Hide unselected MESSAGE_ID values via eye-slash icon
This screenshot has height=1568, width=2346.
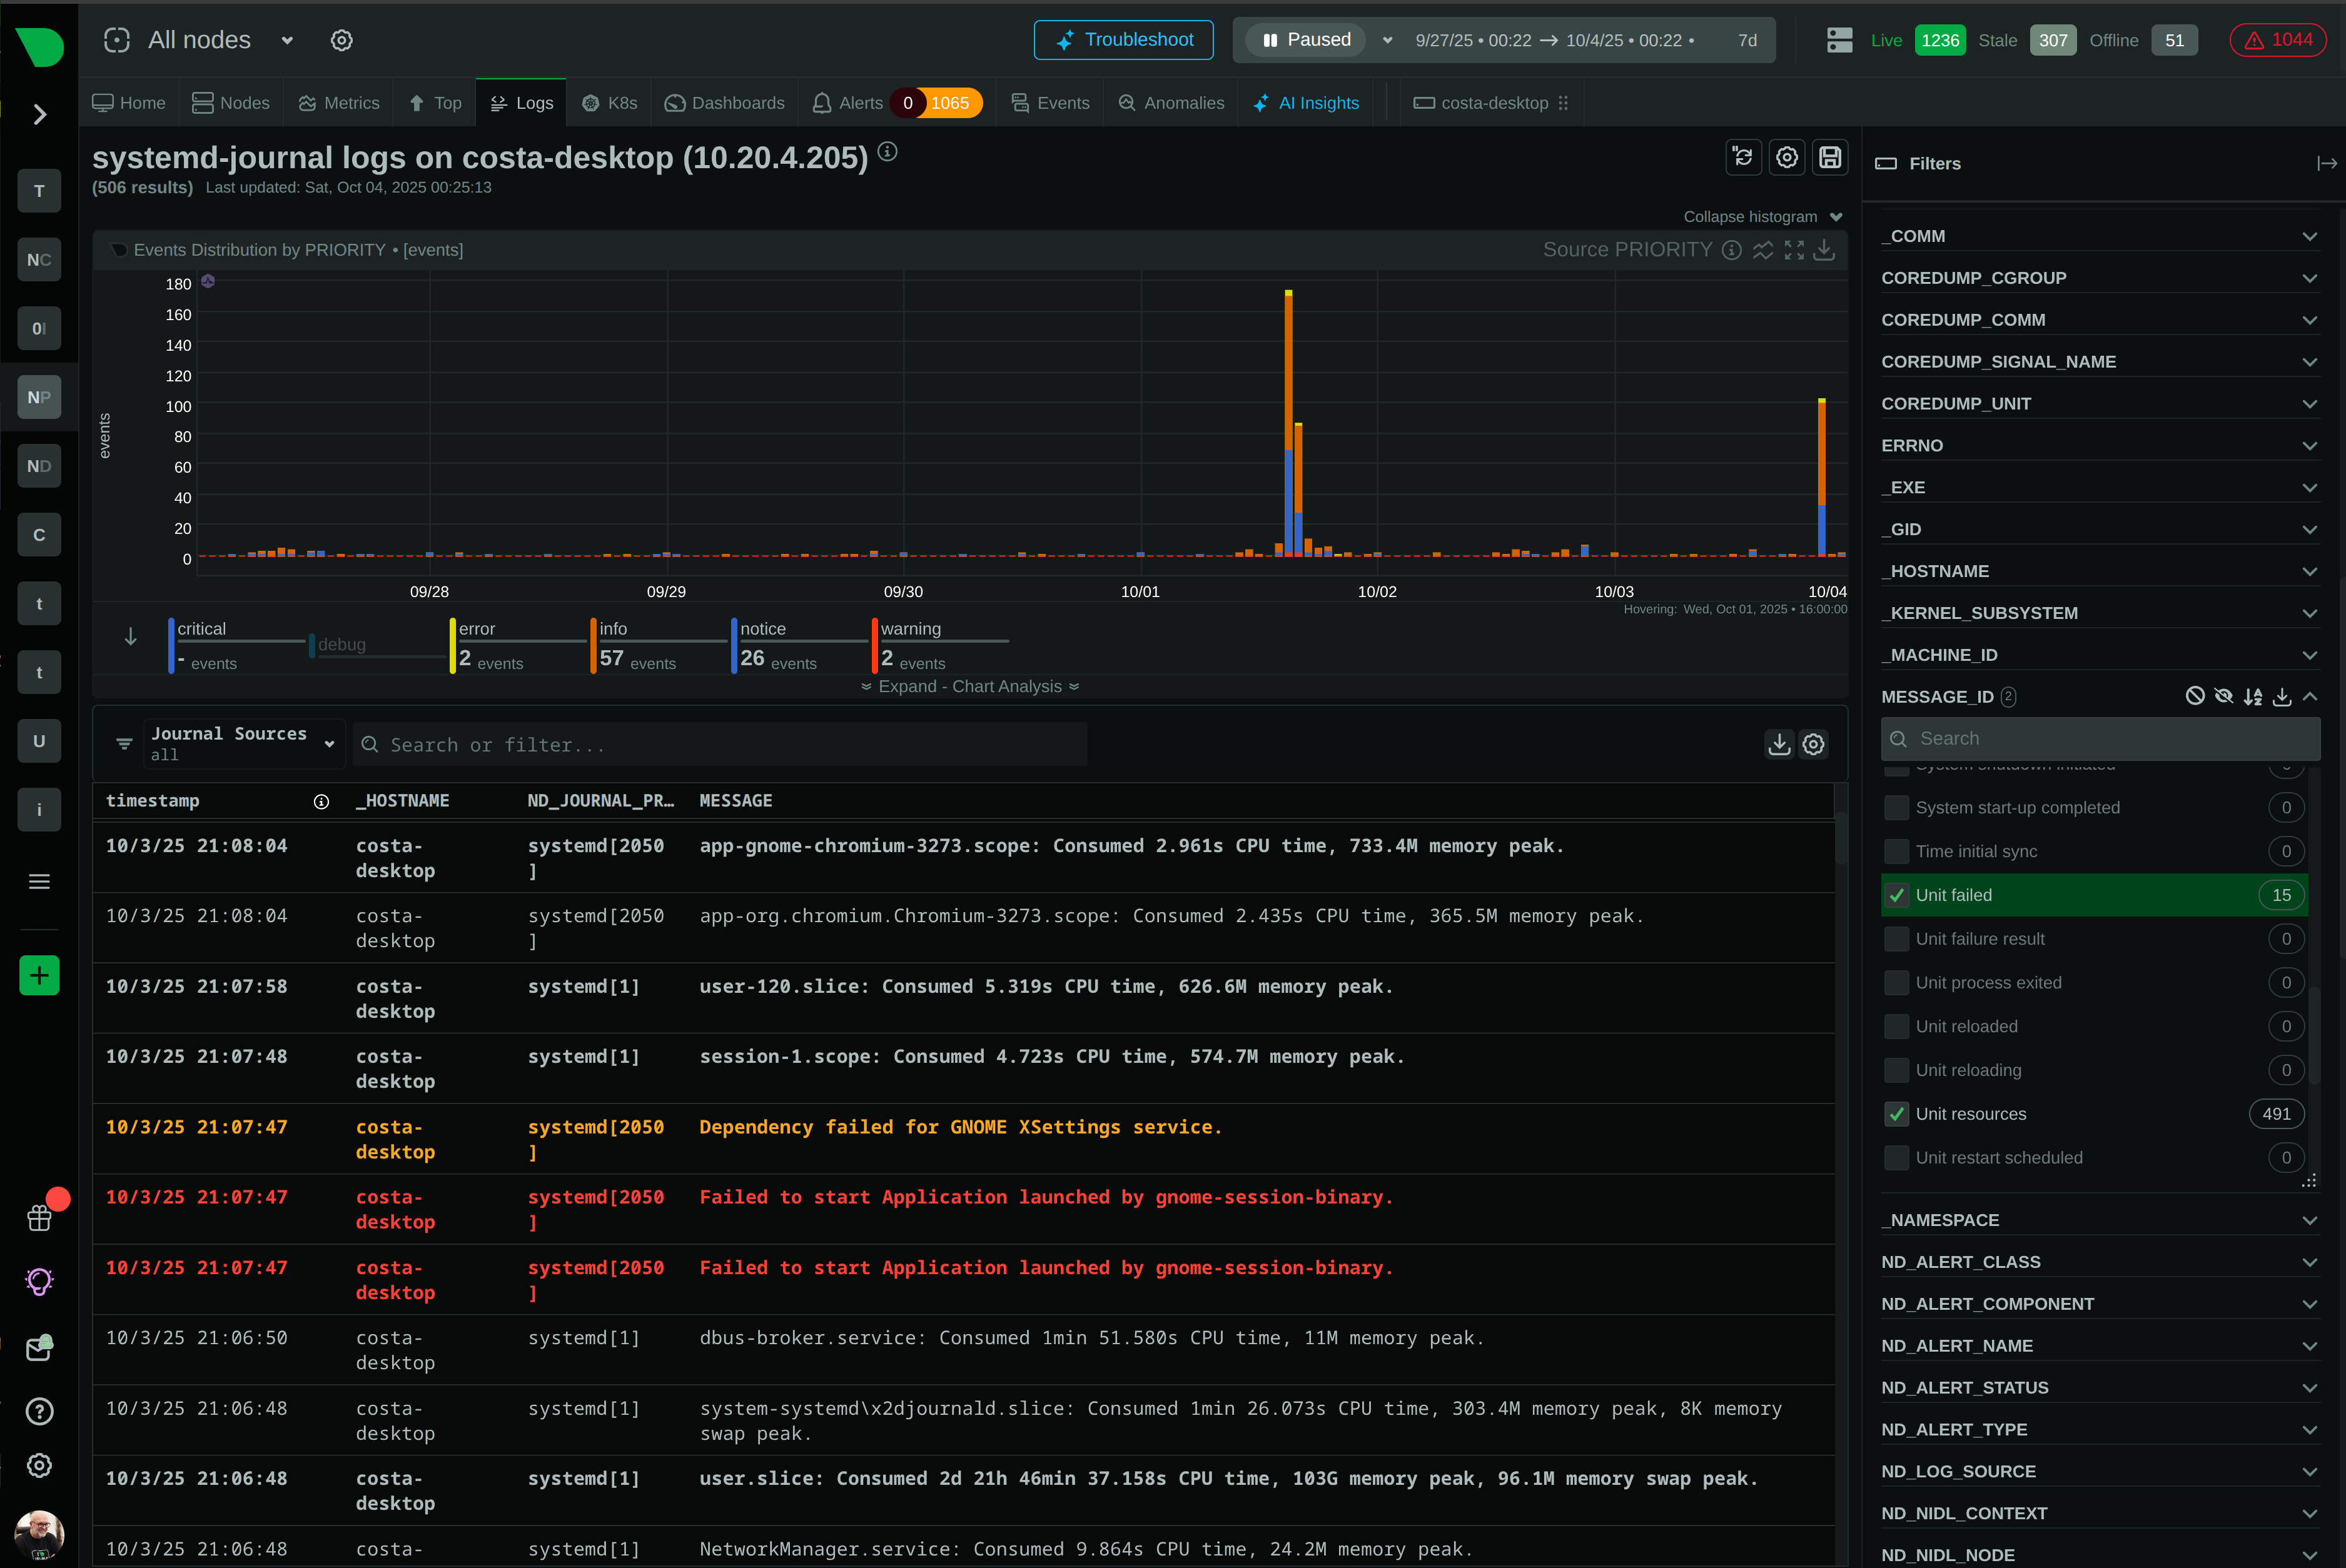pos(2224,696)
